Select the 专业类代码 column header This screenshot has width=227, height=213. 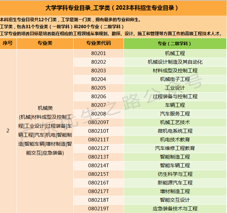tap(99, 43)
